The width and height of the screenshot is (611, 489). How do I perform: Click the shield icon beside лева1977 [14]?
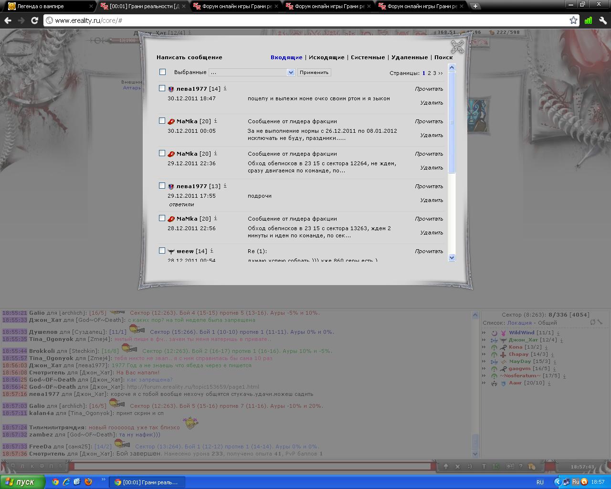[171, 89]
